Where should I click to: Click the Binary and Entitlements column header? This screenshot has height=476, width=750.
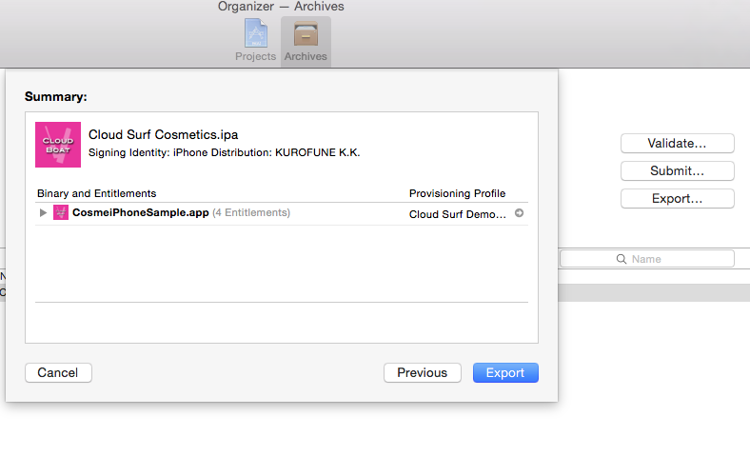point(97,193)
